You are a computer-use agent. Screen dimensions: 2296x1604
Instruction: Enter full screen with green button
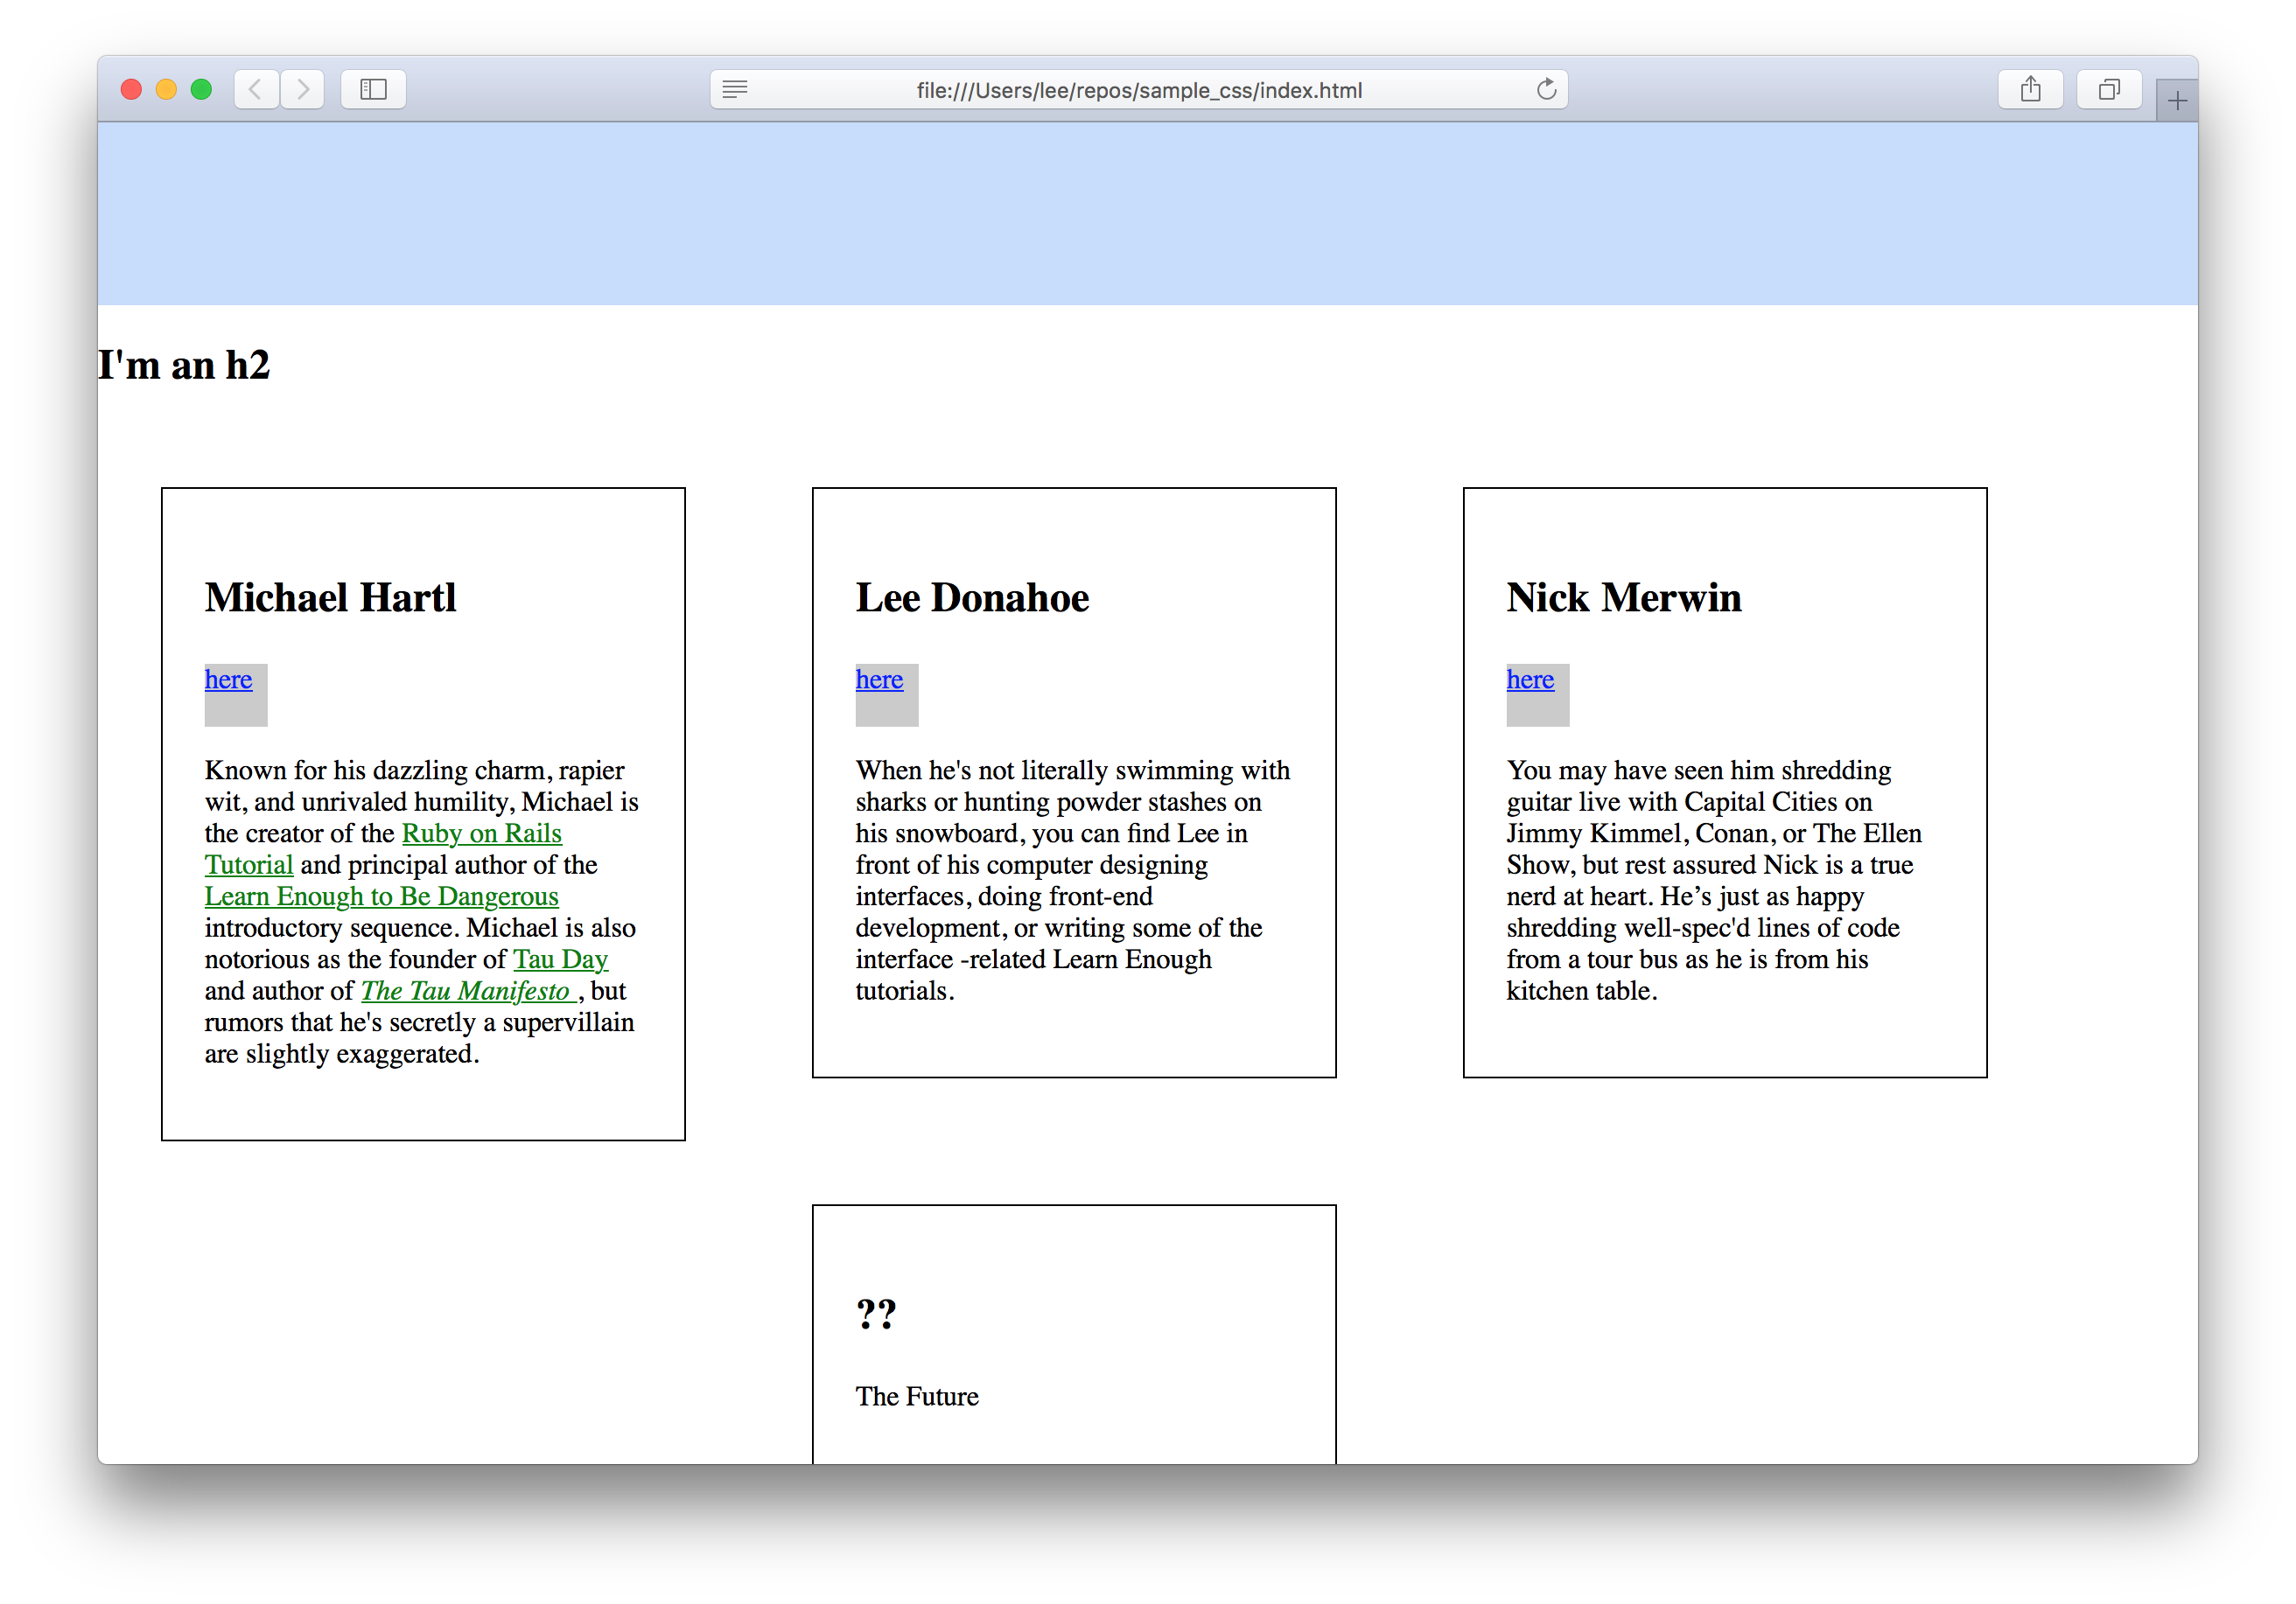[201, 90]
